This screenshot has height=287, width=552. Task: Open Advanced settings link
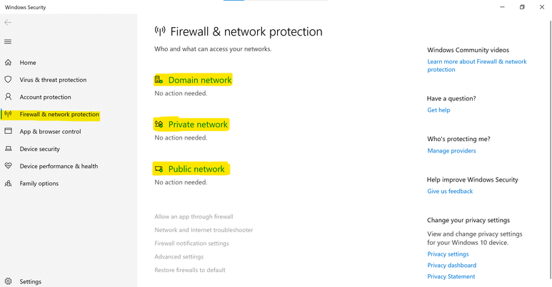pos(179,257)
